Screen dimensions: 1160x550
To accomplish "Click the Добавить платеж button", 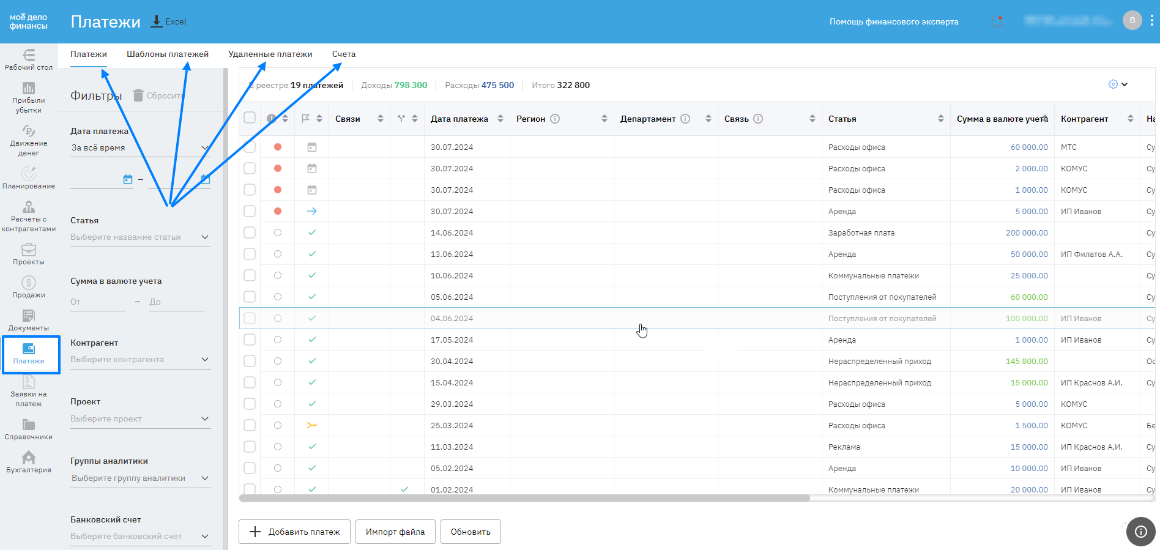I will pos(294,532).
